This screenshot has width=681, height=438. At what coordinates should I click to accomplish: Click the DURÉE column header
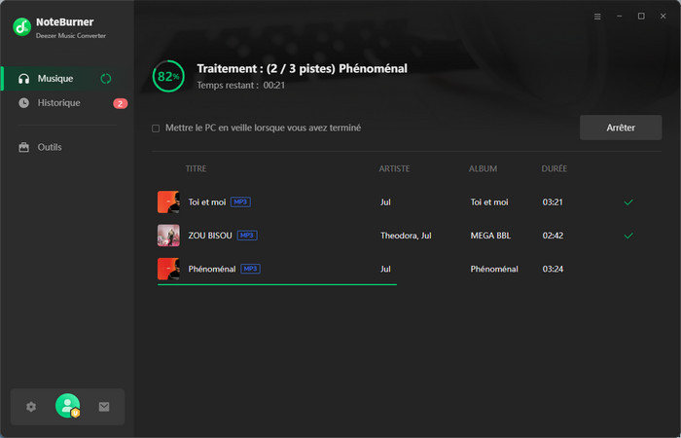coord(555,168)
